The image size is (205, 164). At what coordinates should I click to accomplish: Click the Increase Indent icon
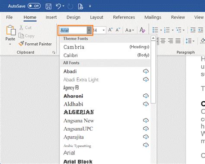point(201,30)
